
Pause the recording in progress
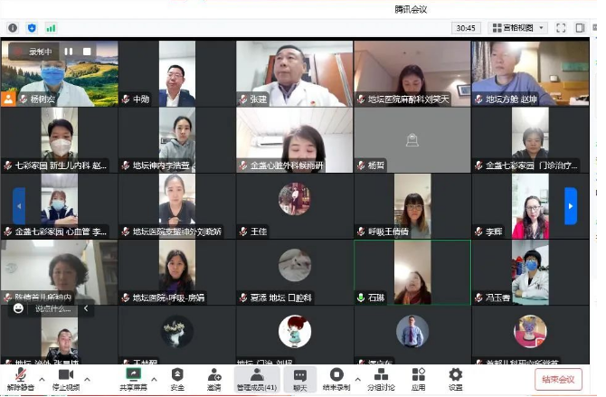click(70, 52)
